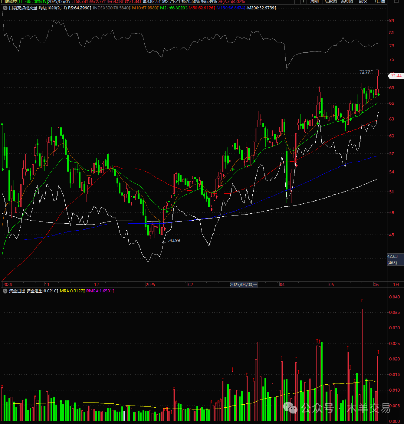Click the 换20.60% turnover value
The height and width of the screenshot is (424, 404).
(x=190, y=2)
